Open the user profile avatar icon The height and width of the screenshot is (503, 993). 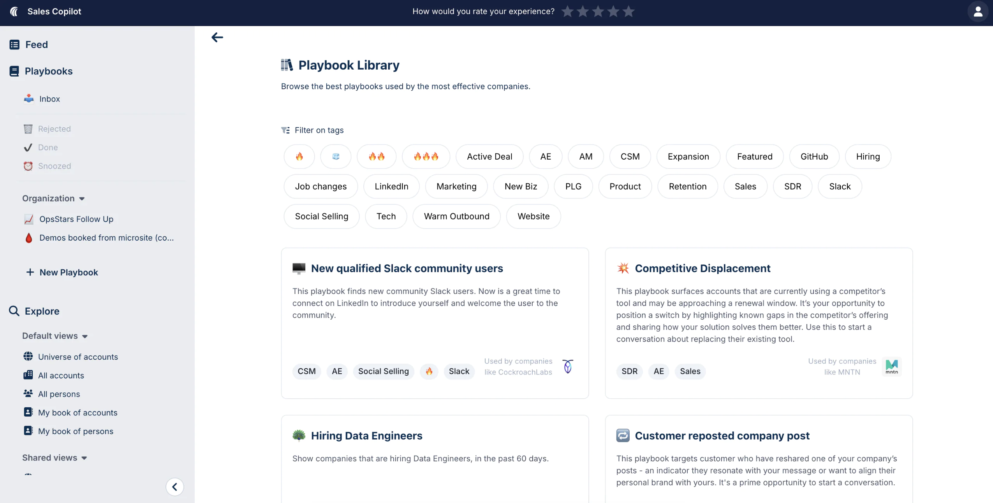pos(977,12)
